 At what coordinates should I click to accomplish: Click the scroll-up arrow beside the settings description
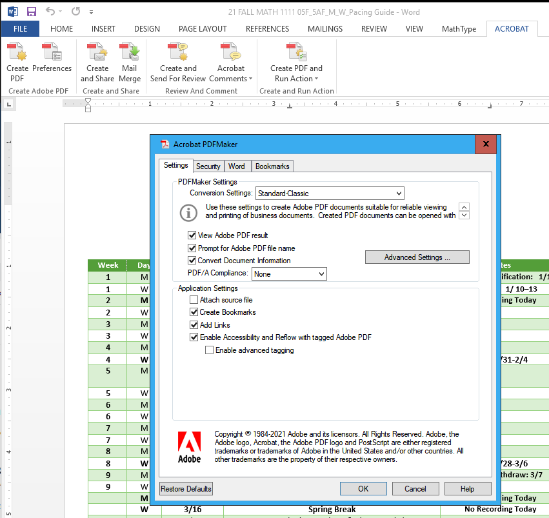[x=464, y=206]
